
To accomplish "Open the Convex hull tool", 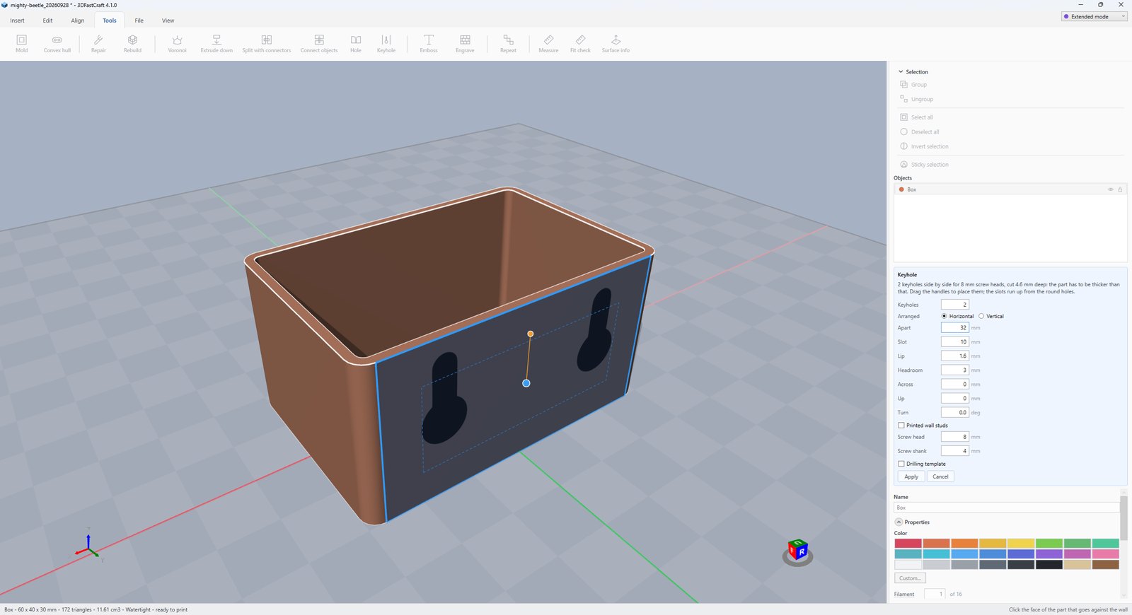I will click(57, 44).
